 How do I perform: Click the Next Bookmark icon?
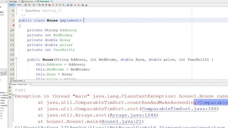point(60,5)
